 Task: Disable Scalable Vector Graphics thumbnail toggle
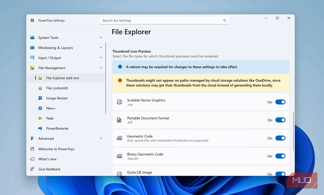(x=280, y=102)
